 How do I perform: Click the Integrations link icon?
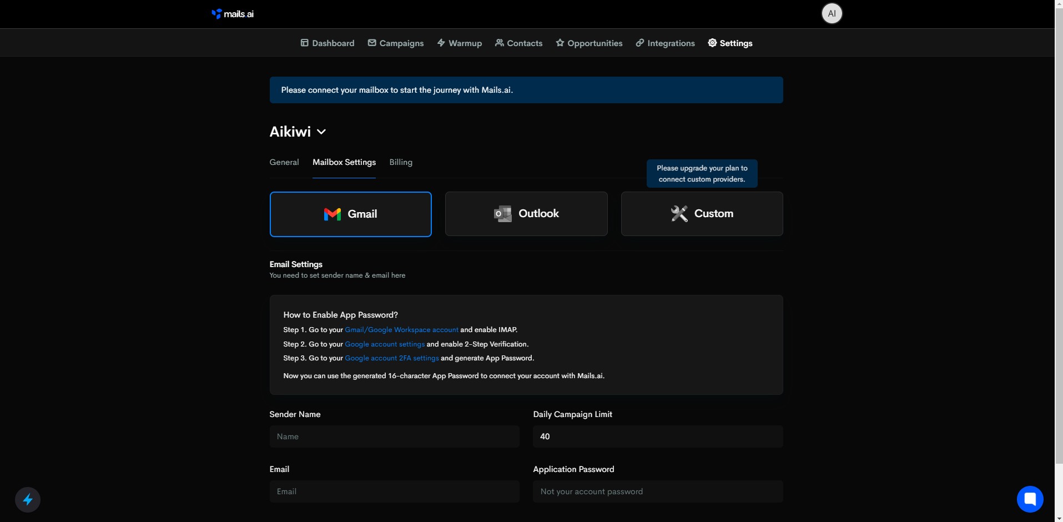(639, 43)
